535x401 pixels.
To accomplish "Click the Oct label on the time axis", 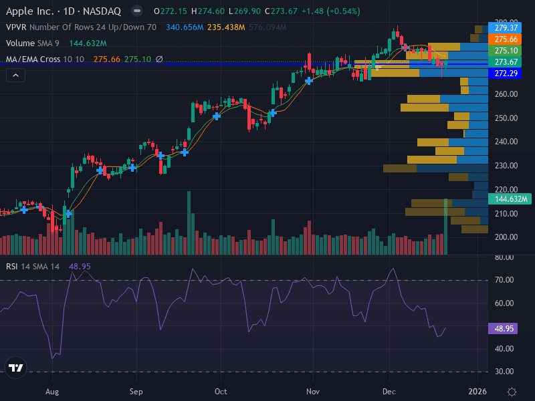I will tap(221, 392).
